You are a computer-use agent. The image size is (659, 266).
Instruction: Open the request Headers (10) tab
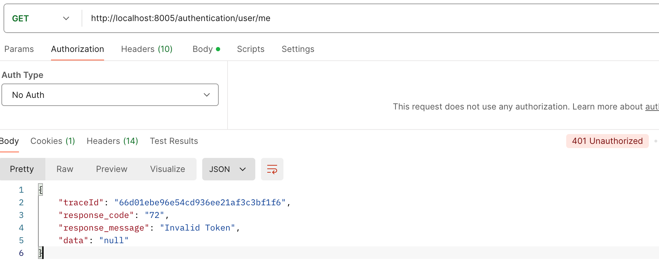147,49
